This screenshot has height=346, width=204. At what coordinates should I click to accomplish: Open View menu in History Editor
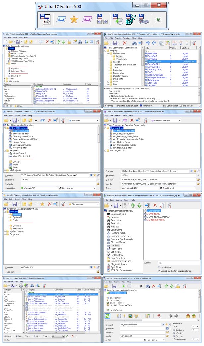click(x=126, y=200)
